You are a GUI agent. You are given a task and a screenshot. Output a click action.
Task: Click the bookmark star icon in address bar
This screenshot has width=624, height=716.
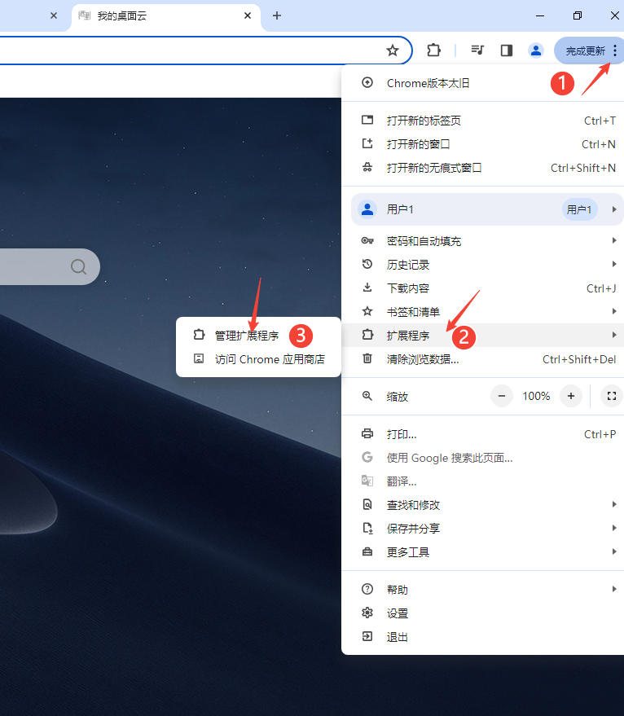393,51
